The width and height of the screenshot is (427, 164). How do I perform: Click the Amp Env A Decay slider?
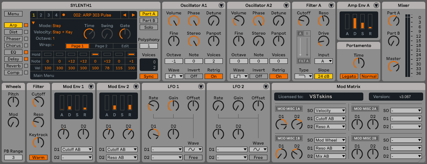tap(355, 22)
